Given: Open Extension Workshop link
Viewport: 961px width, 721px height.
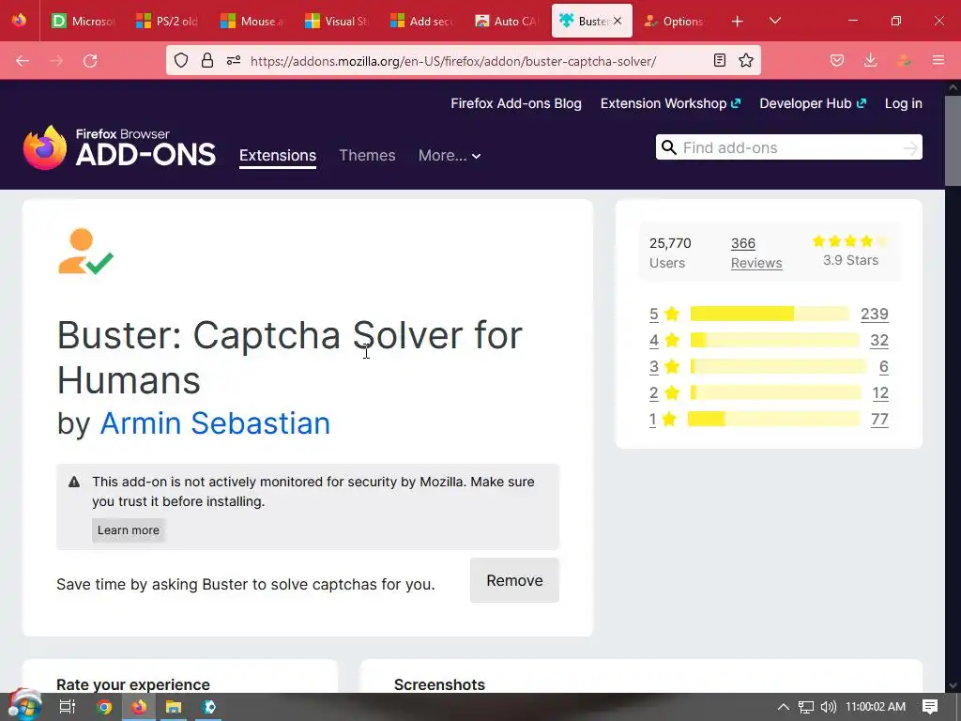Looking at the screenshot, I should [x=670, y=103].
